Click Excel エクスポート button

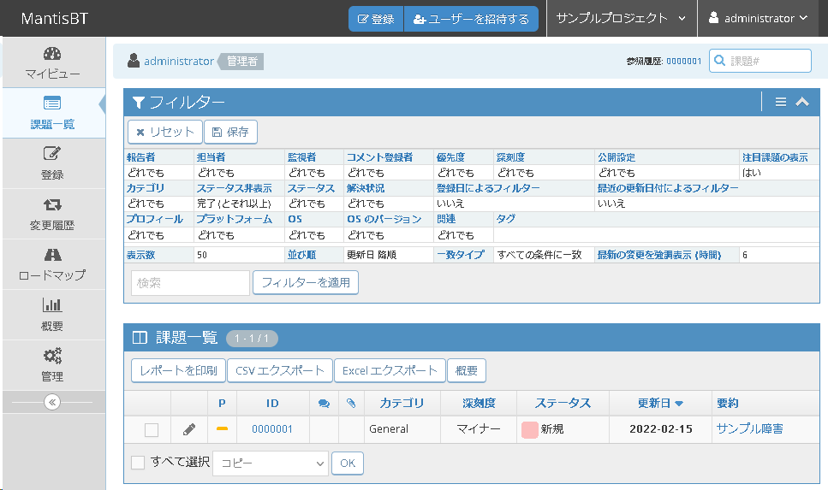(x=390, y=370)
